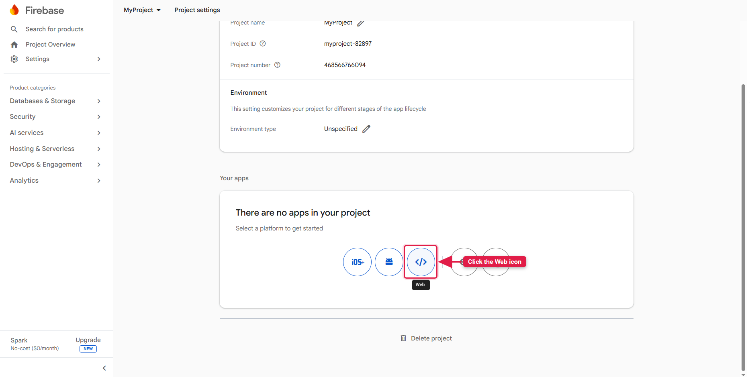Open the MyProject project selector dropdown
This screenshot has width=750, height=377.
[x=142, y=10]
